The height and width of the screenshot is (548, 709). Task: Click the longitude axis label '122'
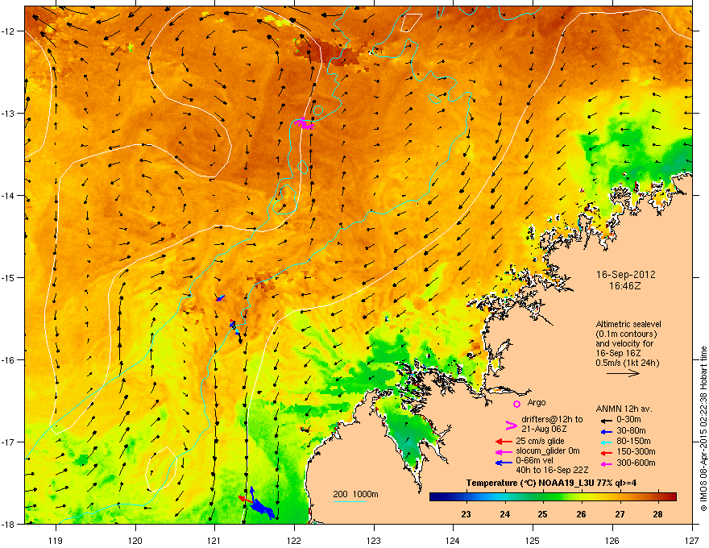(294, 540)
